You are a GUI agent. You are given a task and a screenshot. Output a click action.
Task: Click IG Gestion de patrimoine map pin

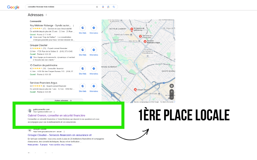click(132, 29)
